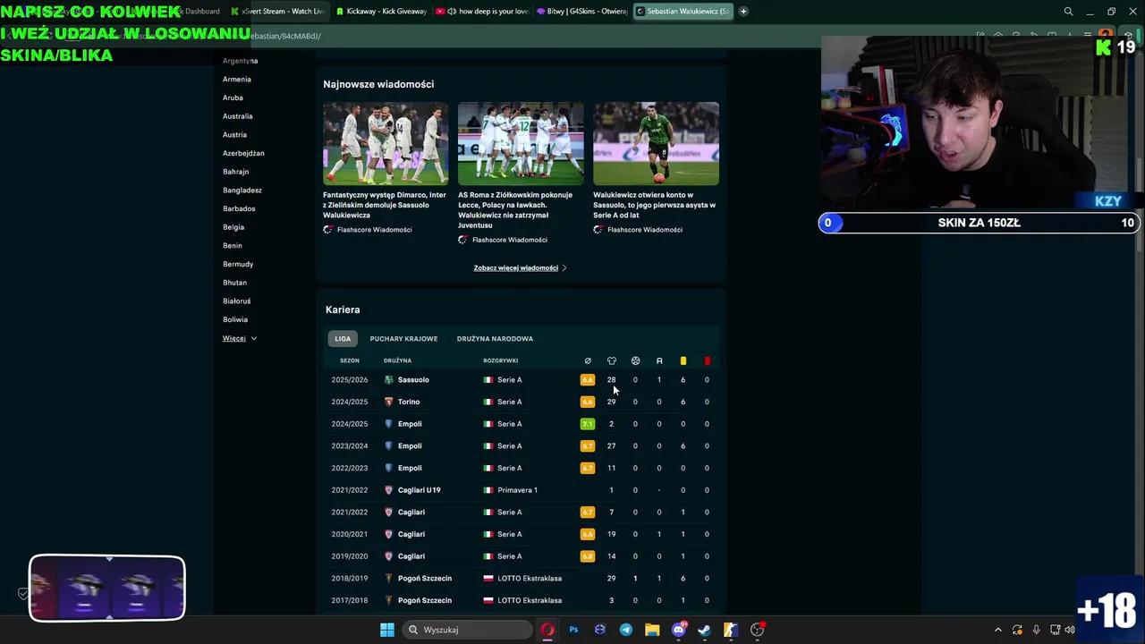Show hidden system tray icons
This screenshot has height=644, width=1145.
tap(998, 630)
